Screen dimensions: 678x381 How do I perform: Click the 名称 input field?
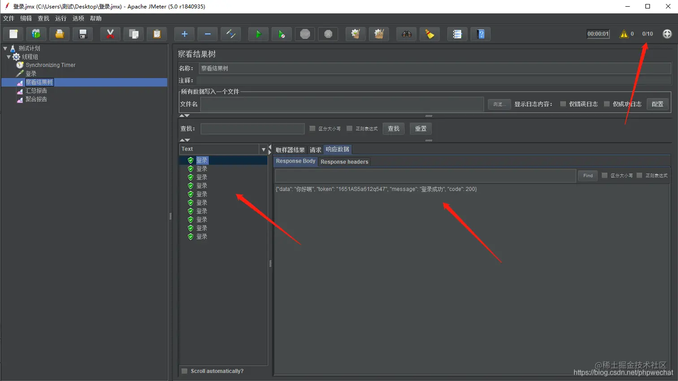point(435,69)
